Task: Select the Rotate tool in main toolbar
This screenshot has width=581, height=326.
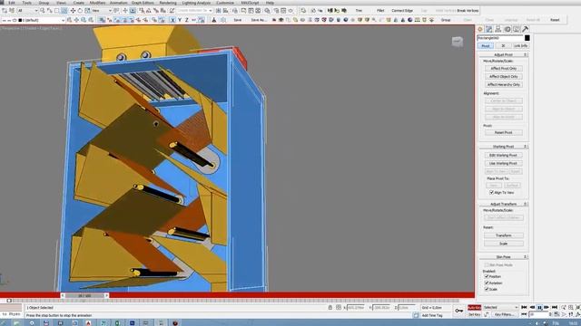Action: [x=80, y=11]
